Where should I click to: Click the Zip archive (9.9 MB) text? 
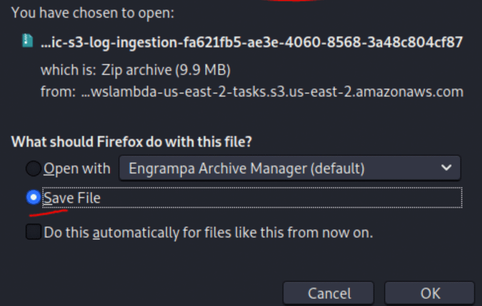tap(166, 70)
